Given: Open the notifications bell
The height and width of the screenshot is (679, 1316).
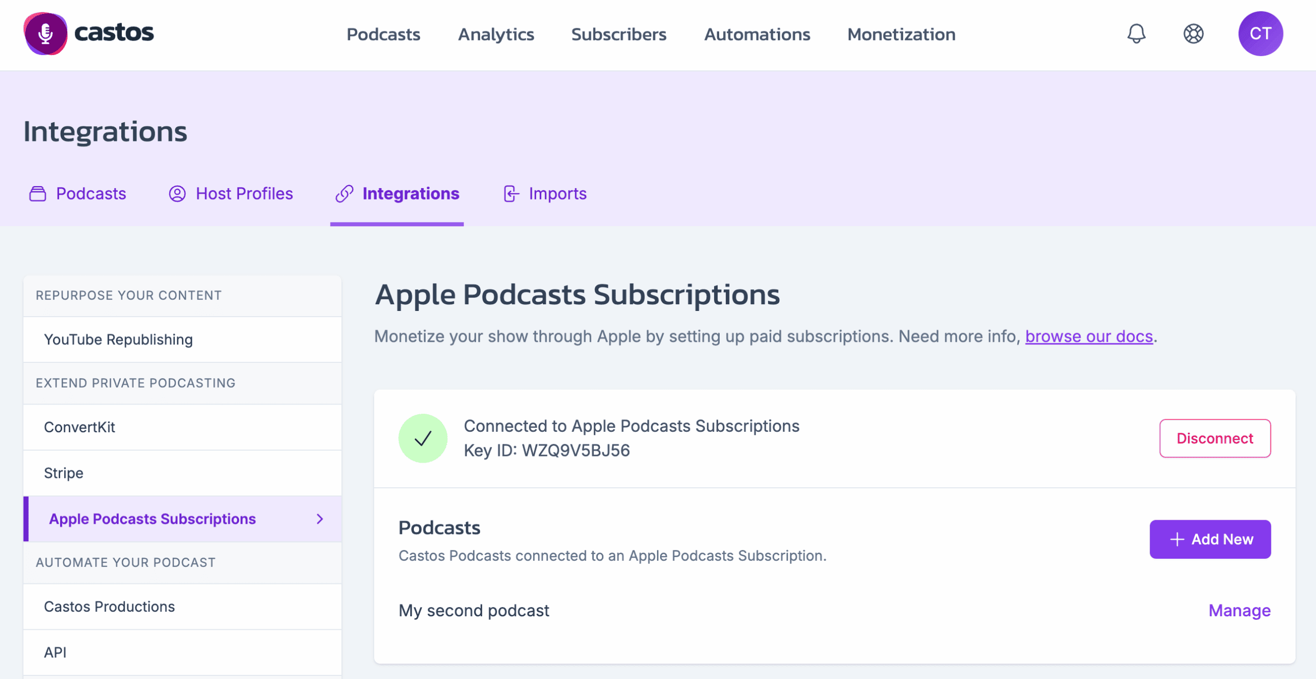Looking at the screenshot, I should click(1136, 34).
